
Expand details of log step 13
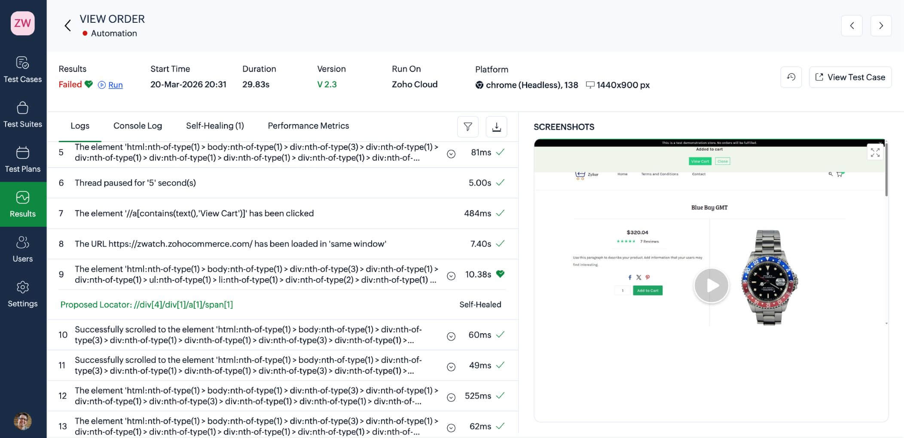pyautogui.click(x=451, y=428)
